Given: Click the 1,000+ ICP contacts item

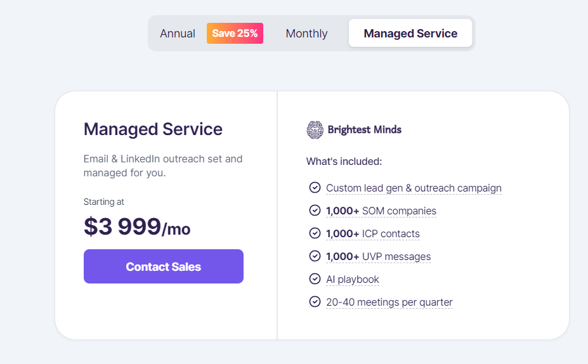Looking at the screenshot, I should pos(373,234).
